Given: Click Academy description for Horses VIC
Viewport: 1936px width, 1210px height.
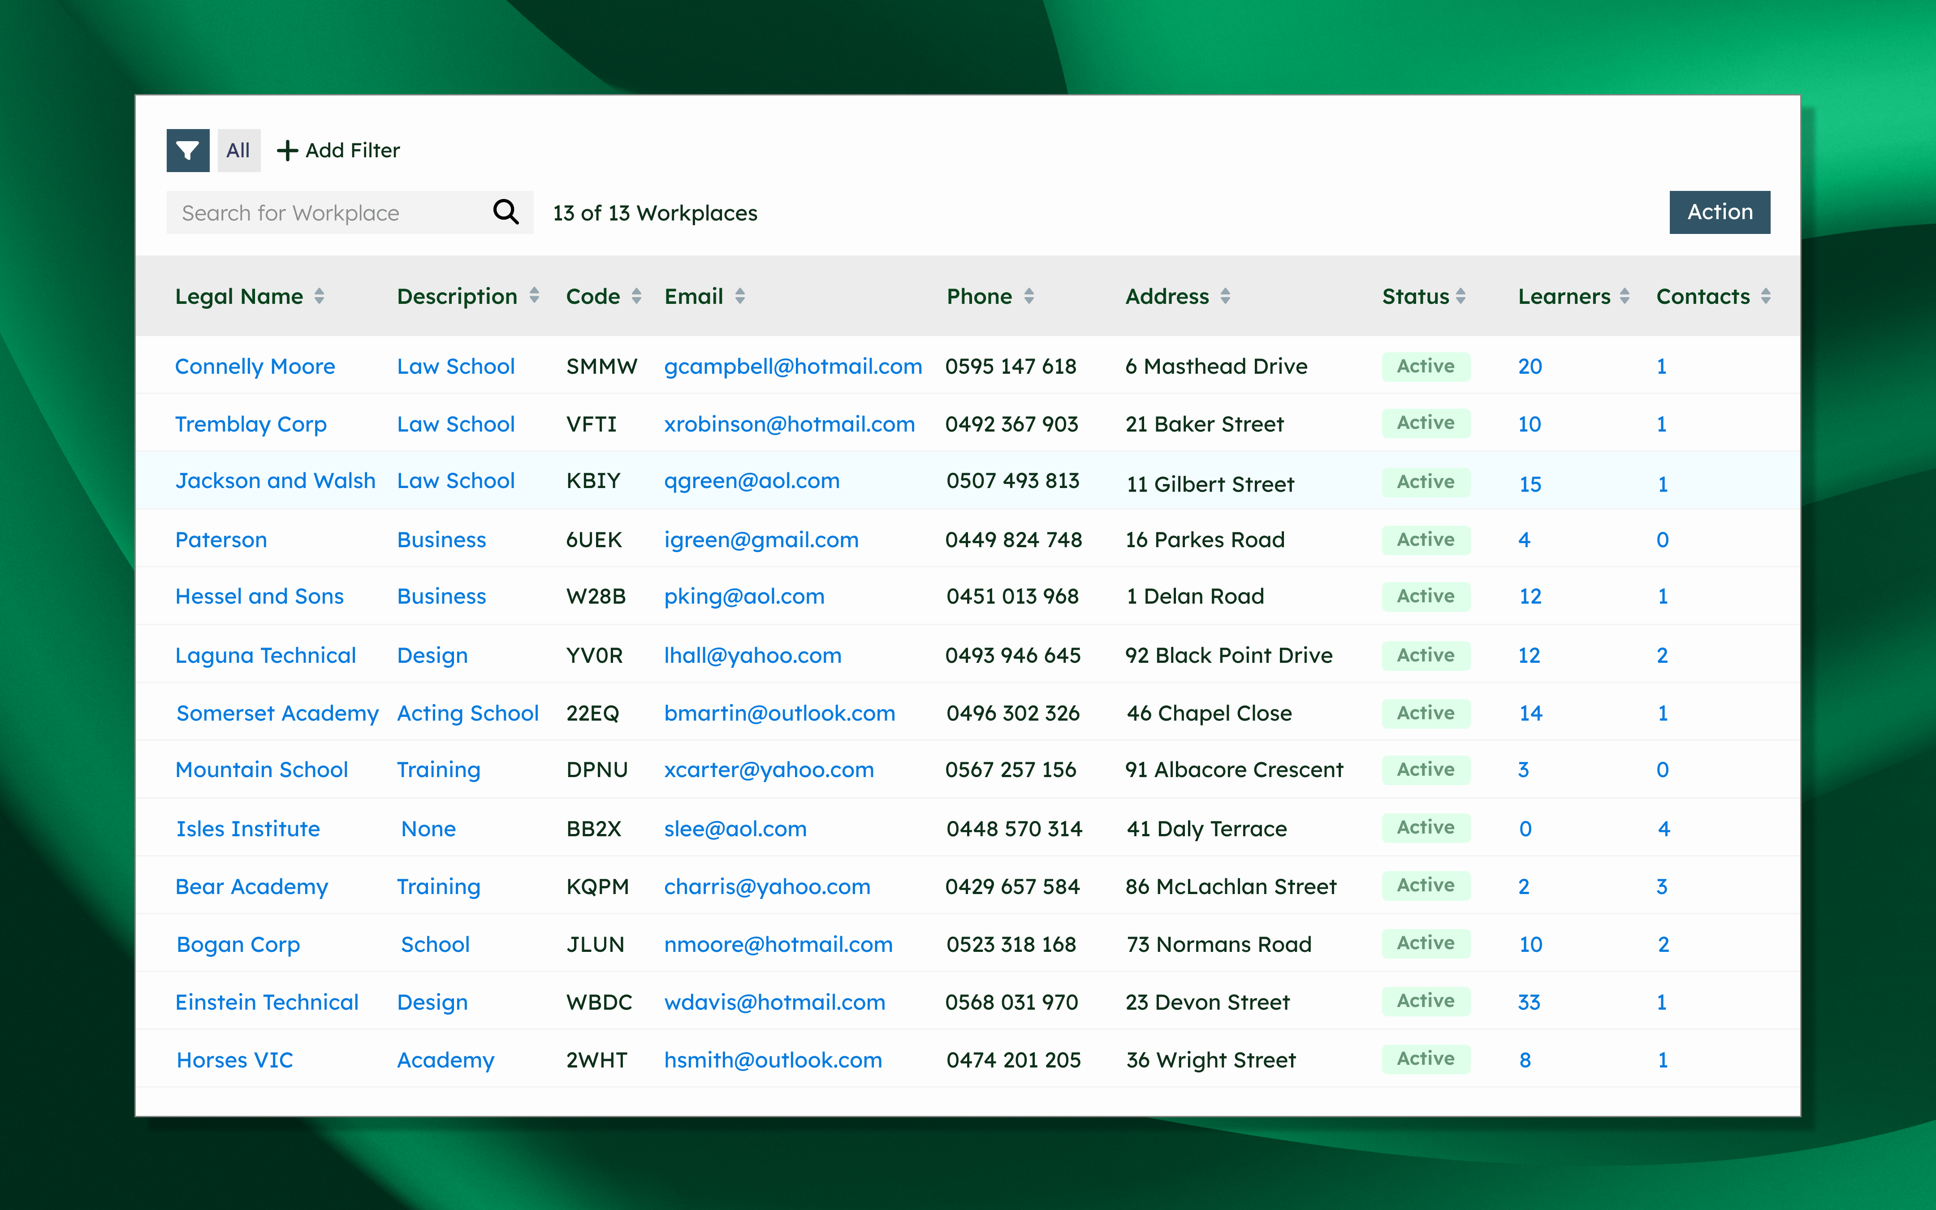Looking at the screenshot, I should [x=445, y=1060].
